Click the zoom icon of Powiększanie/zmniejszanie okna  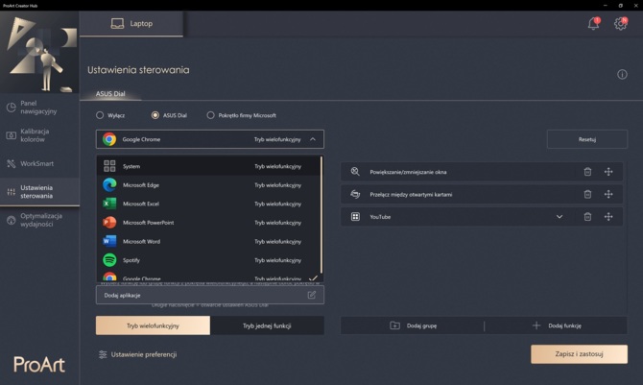click(355, 172)
